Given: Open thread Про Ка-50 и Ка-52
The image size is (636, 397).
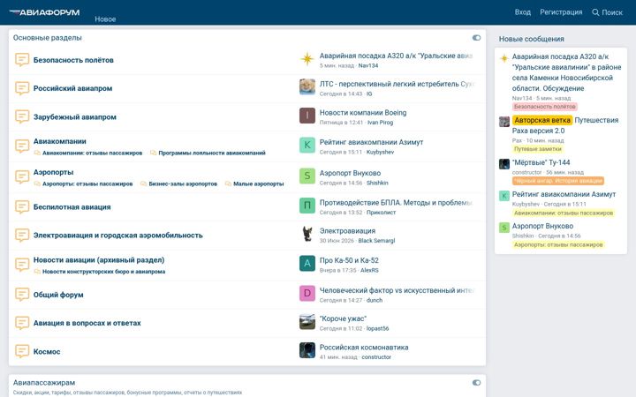Looking at the screenshot, I should [349, 260].
